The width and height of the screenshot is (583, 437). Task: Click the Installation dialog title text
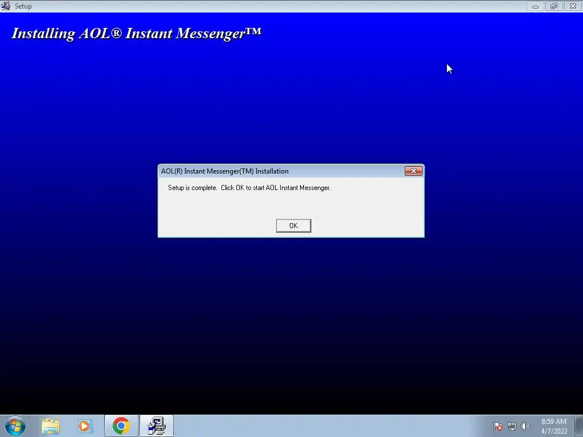tap(224, 171)
